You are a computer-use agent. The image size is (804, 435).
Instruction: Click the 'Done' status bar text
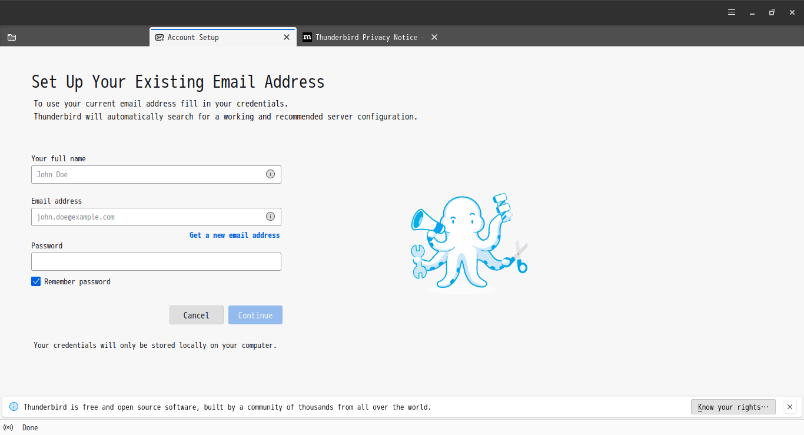click(x=30, y=428)
